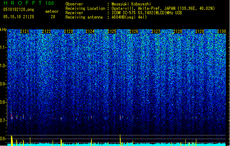Click the HROFFT 1.0.0 title text
The height and width of the screenshot is (146, 230).
[29, 3]
